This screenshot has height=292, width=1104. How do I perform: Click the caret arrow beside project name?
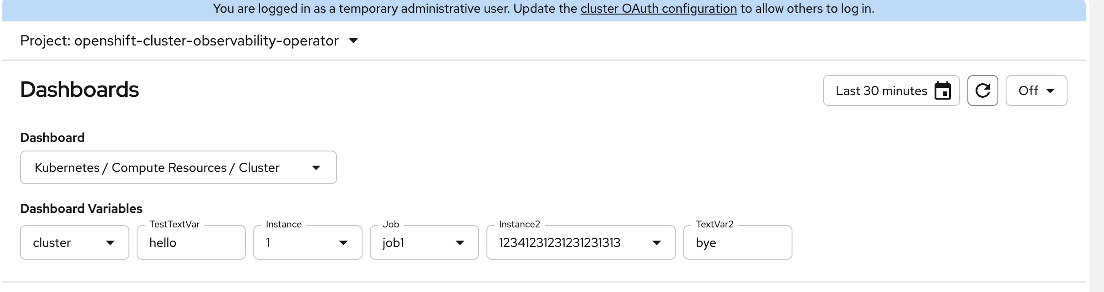click(353, 41)
